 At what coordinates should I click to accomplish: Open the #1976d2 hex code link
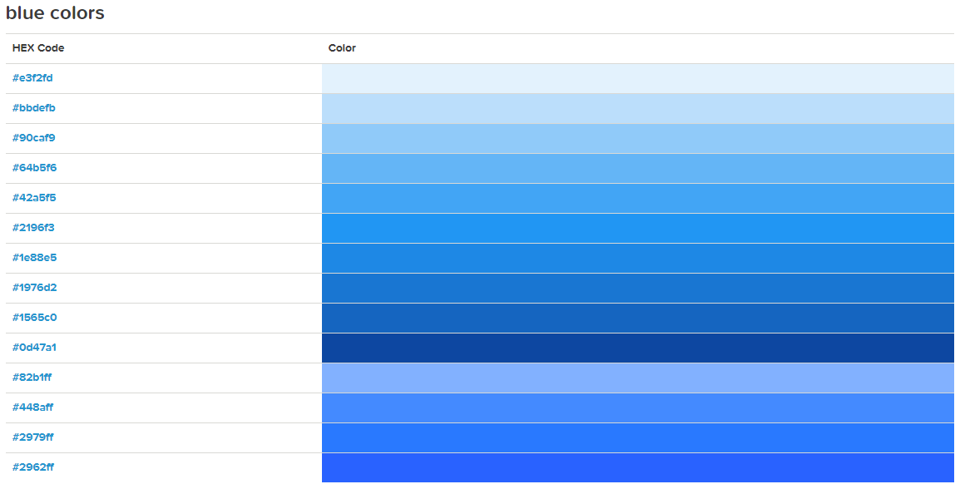pyautogui.click(x=34, y=289)
